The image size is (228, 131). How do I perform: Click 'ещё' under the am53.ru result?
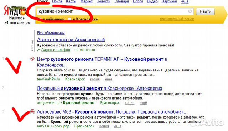[118, 126]
